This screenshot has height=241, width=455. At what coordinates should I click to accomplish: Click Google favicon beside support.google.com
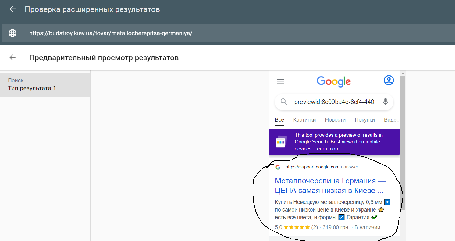coord(278,167)
